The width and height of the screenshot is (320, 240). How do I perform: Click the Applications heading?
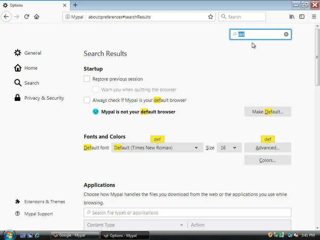(x=99, y=185)
